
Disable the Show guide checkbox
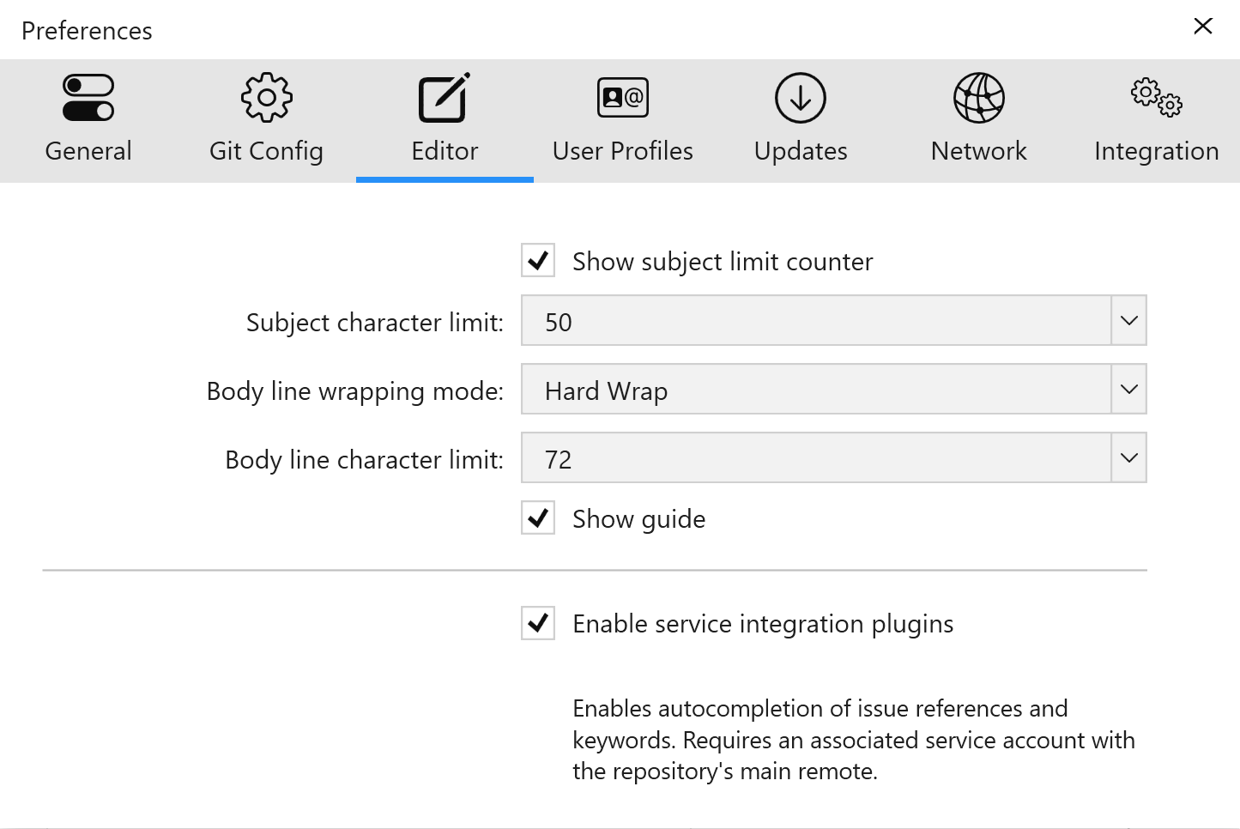(x=537, y=518)
